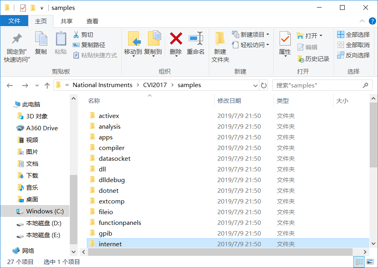This screenshot has height=268, width=378.
Task: Open Videos folder in sidebar
Action: 28,140
